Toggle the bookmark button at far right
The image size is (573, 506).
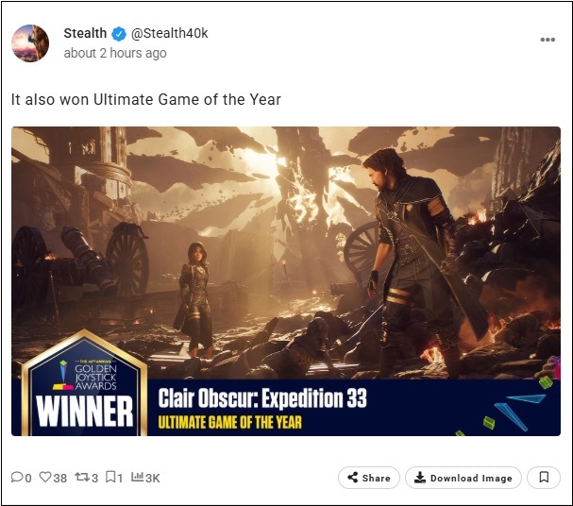point(544,478)
